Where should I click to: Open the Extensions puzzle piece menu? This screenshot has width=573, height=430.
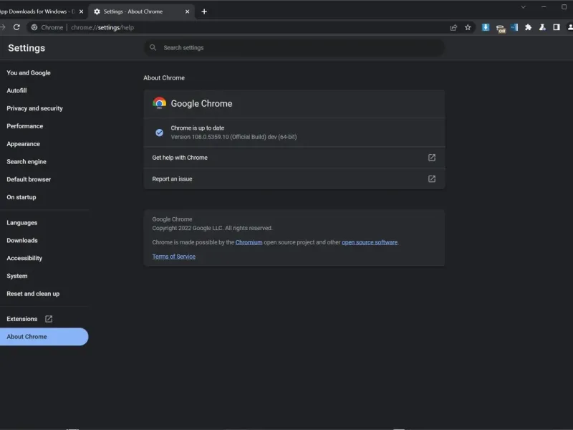pos(528,27)
